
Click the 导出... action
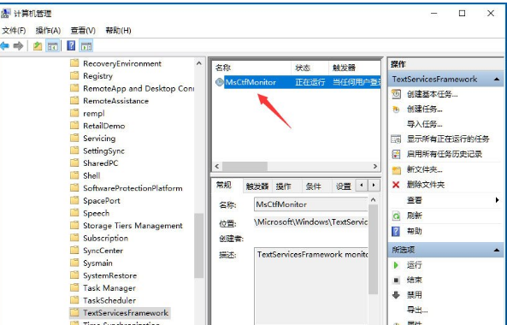(x=417, y=310)
